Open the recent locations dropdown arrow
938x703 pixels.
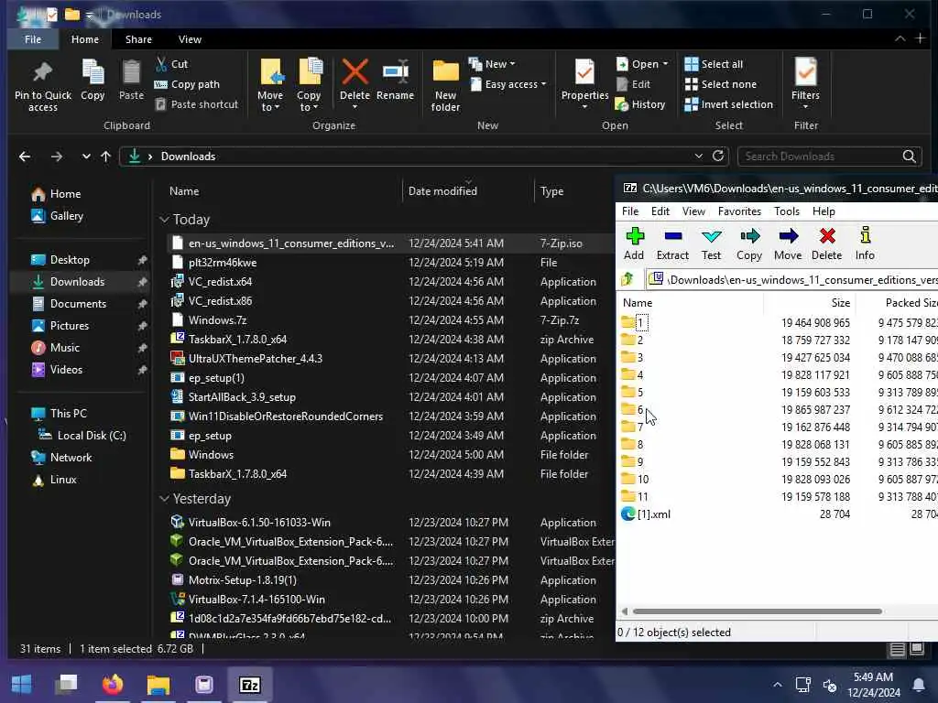click(86, 157)
